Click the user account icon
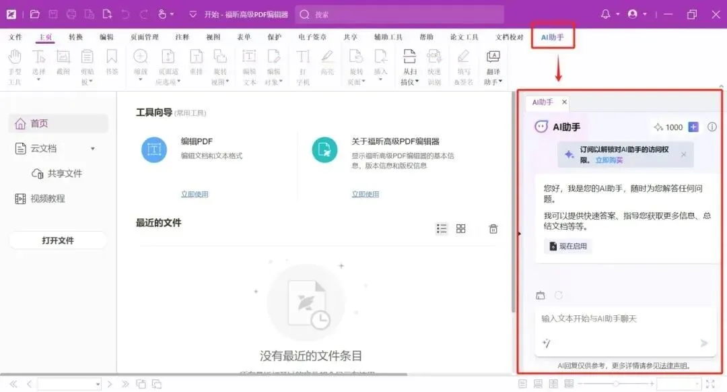 pos(632,14)
